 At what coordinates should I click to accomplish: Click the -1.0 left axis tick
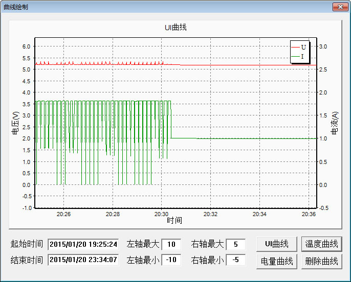(x=27, y=208)
